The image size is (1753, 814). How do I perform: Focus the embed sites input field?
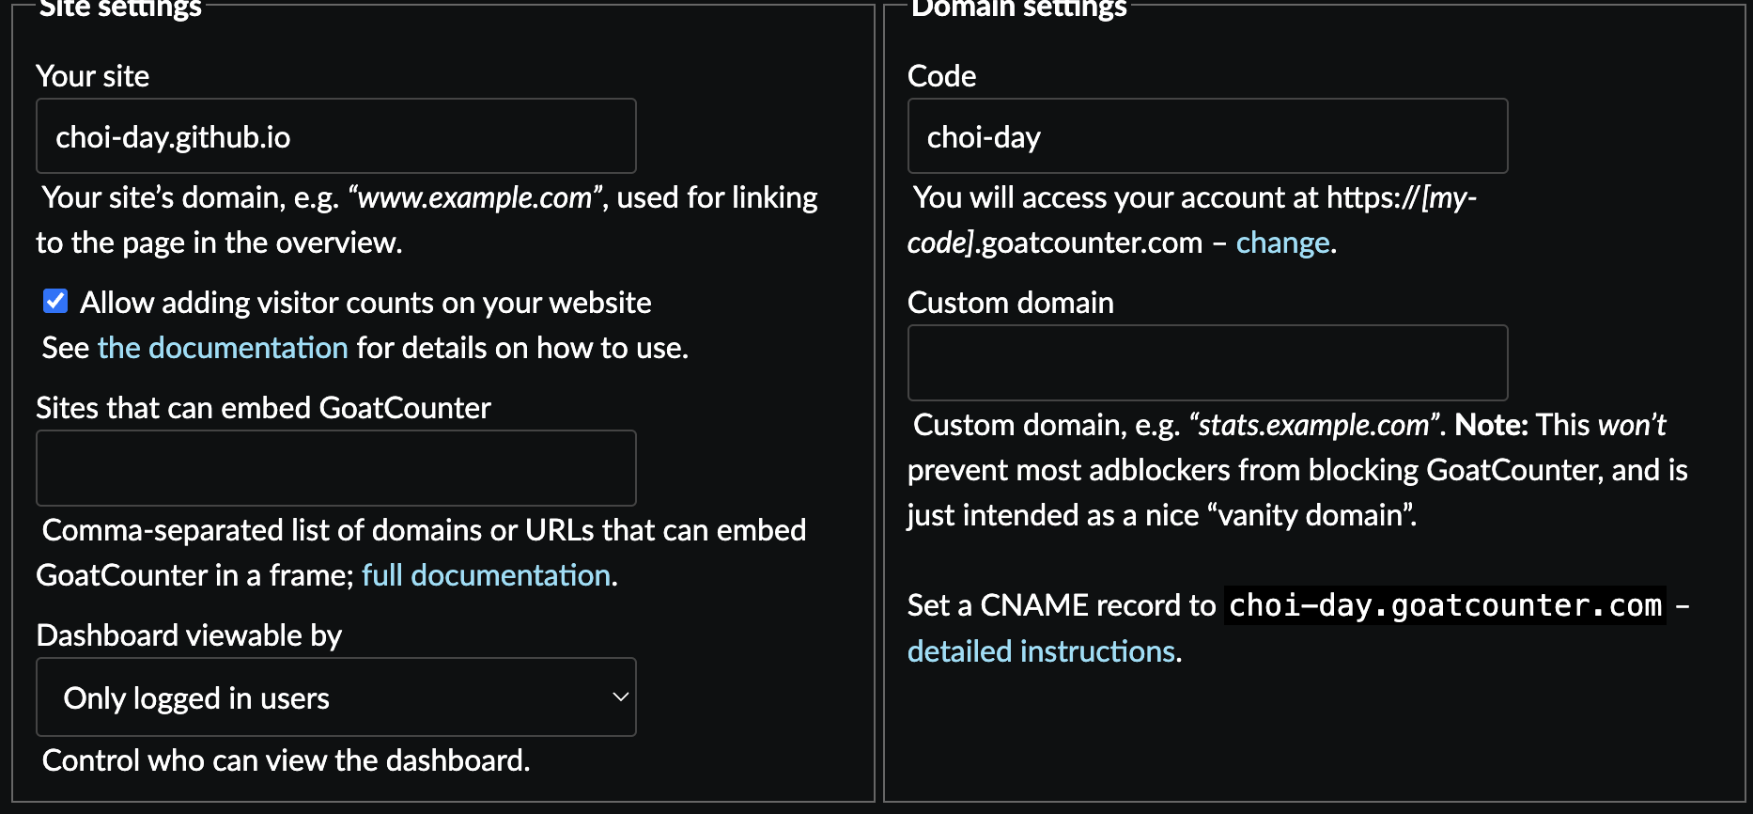click(335, 468)
